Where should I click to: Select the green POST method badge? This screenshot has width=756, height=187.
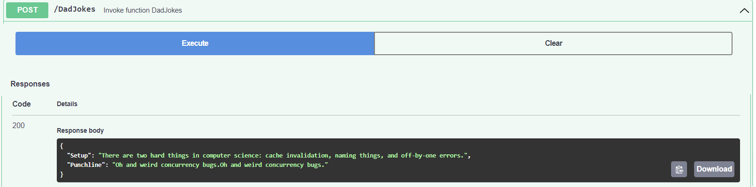coord(27,10)
